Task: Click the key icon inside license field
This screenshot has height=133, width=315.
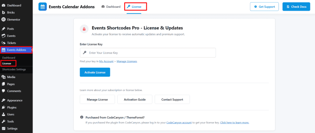Action: pyautogui.click(x=85, y=53)
